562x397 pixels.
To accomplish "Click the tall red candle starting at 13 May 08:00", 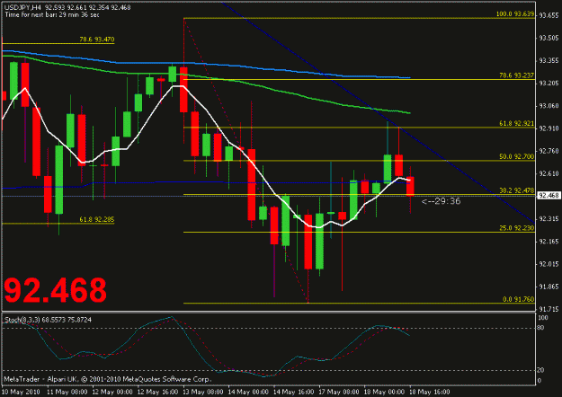I will tap(183, 90).
